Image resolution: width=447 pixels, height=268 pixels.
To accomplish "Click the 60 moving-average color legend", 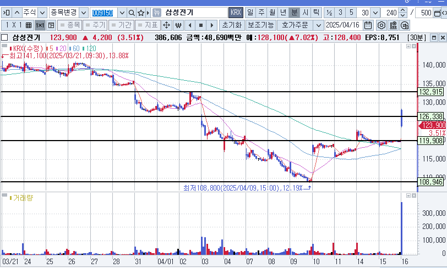I will [75, 49].
